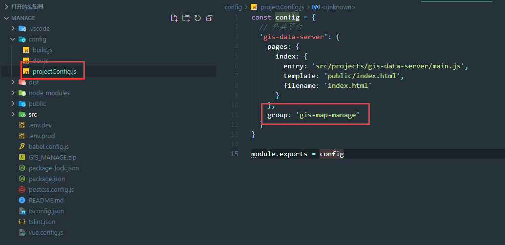Click the babel.config.js file icon
This screenshot has width=505, height=245.
tap(22, 146)
